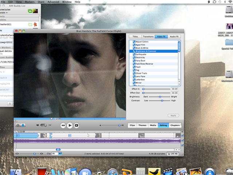233x175 pixels.
Task: Toggle the first audio track checkbox
Action: (x=182, y=140)
